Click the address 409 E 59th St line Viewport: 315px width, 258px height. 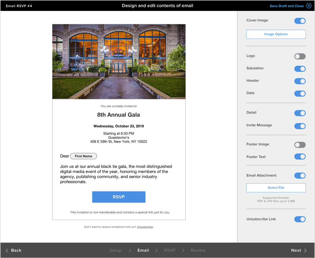tap(119, 142)
